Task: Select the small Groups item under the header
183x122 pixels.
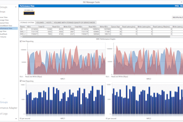Action: click(x=3, y=12)
